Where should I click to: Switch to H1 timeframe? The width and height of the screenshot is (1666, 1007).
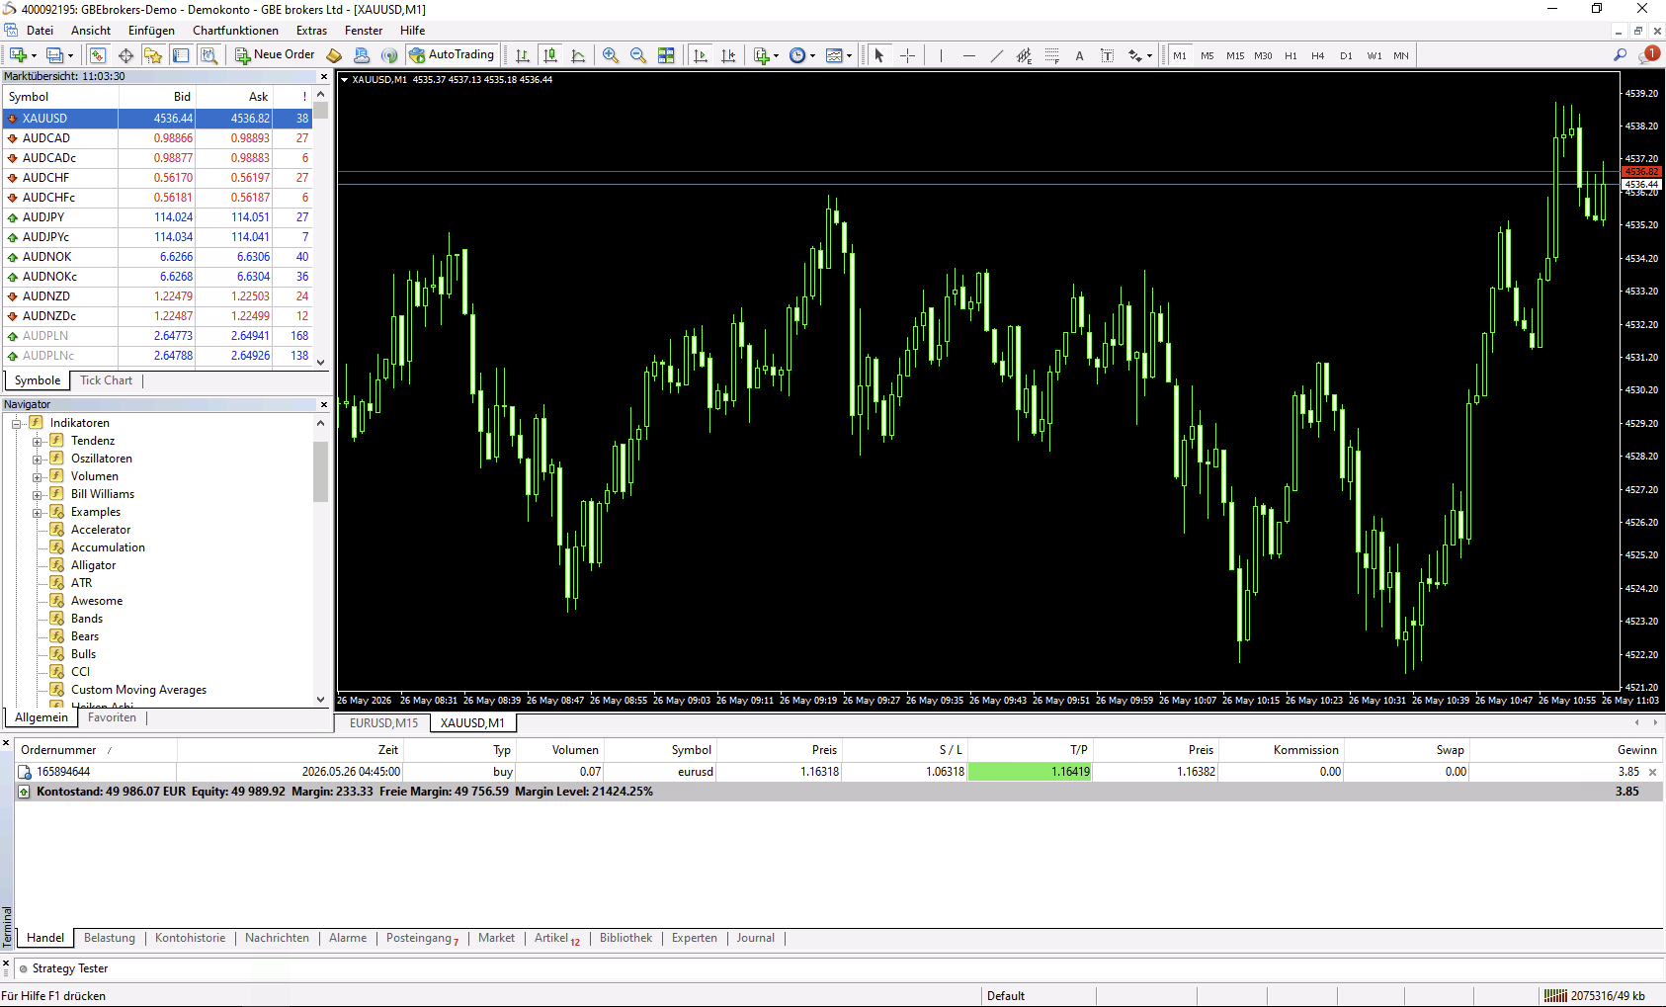click(x=1291, y=55)
